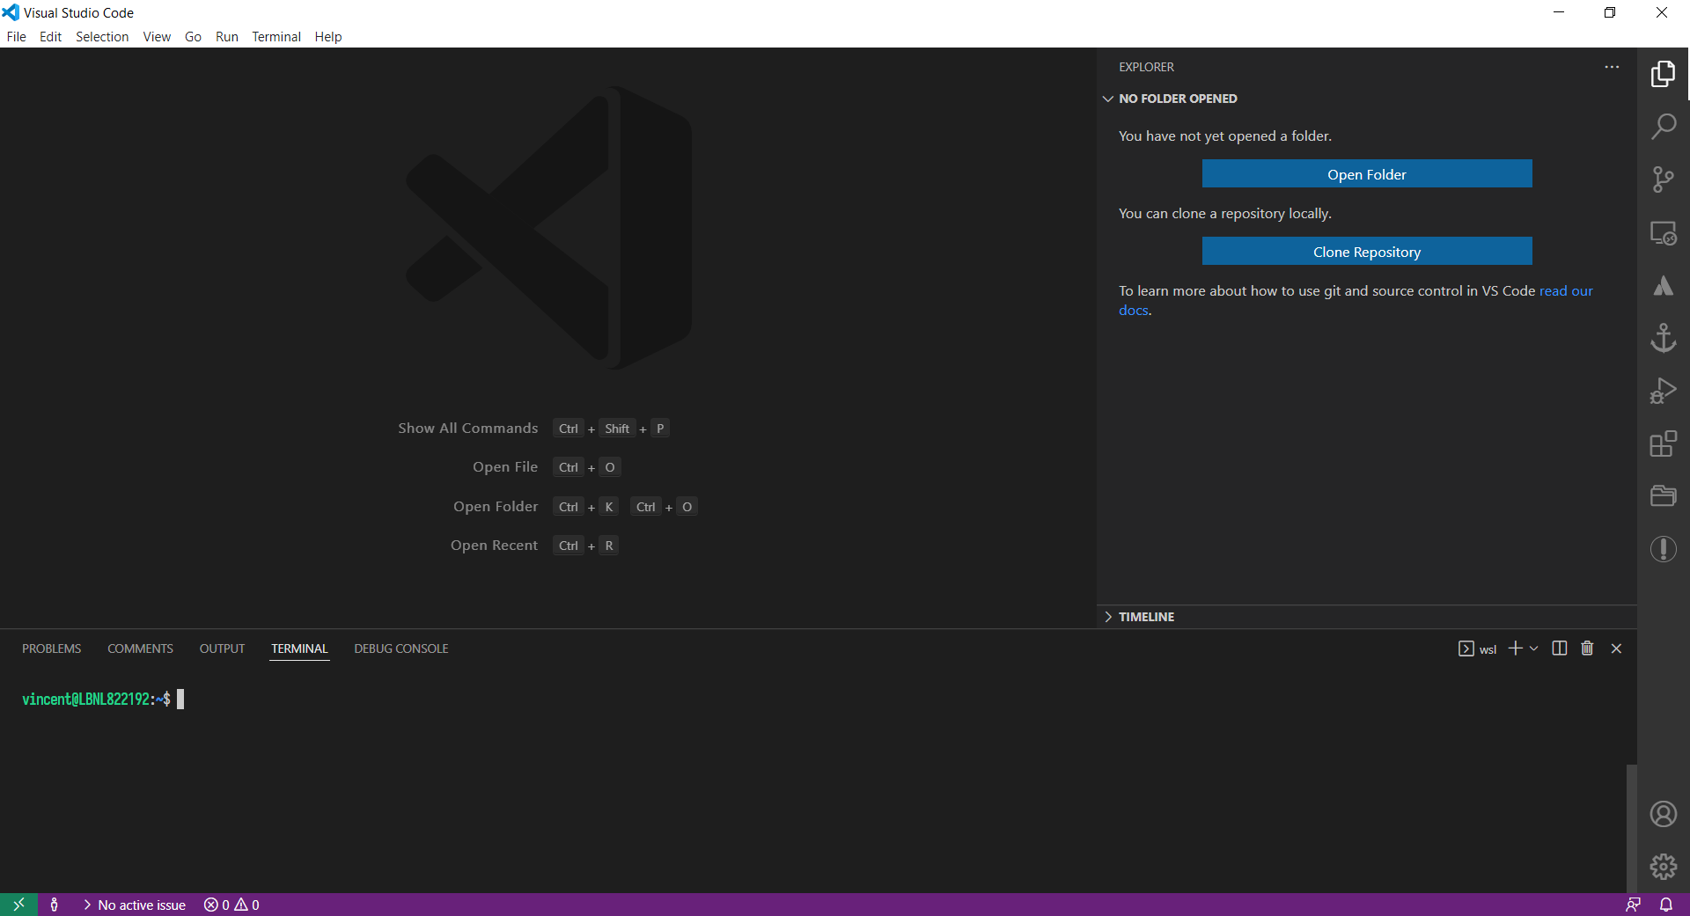Switch to the PROBLEMS tab

tap(52, 649)
